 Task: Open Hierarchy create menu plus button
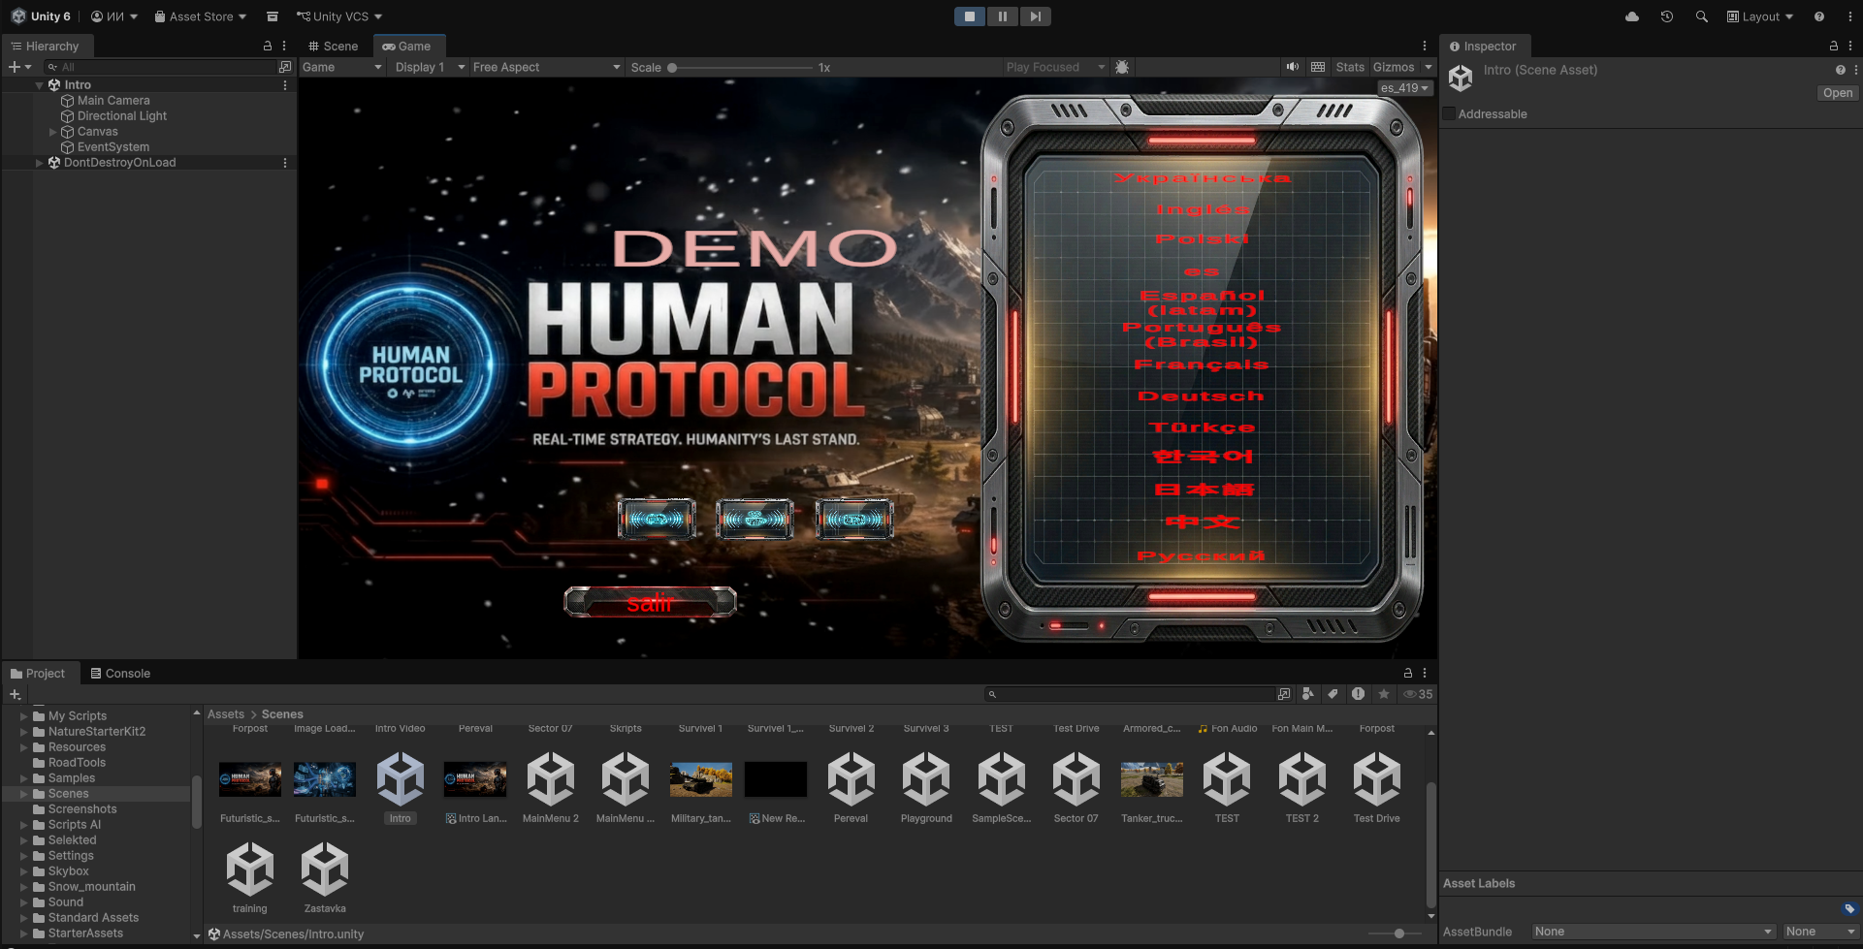tap(19, 67)
